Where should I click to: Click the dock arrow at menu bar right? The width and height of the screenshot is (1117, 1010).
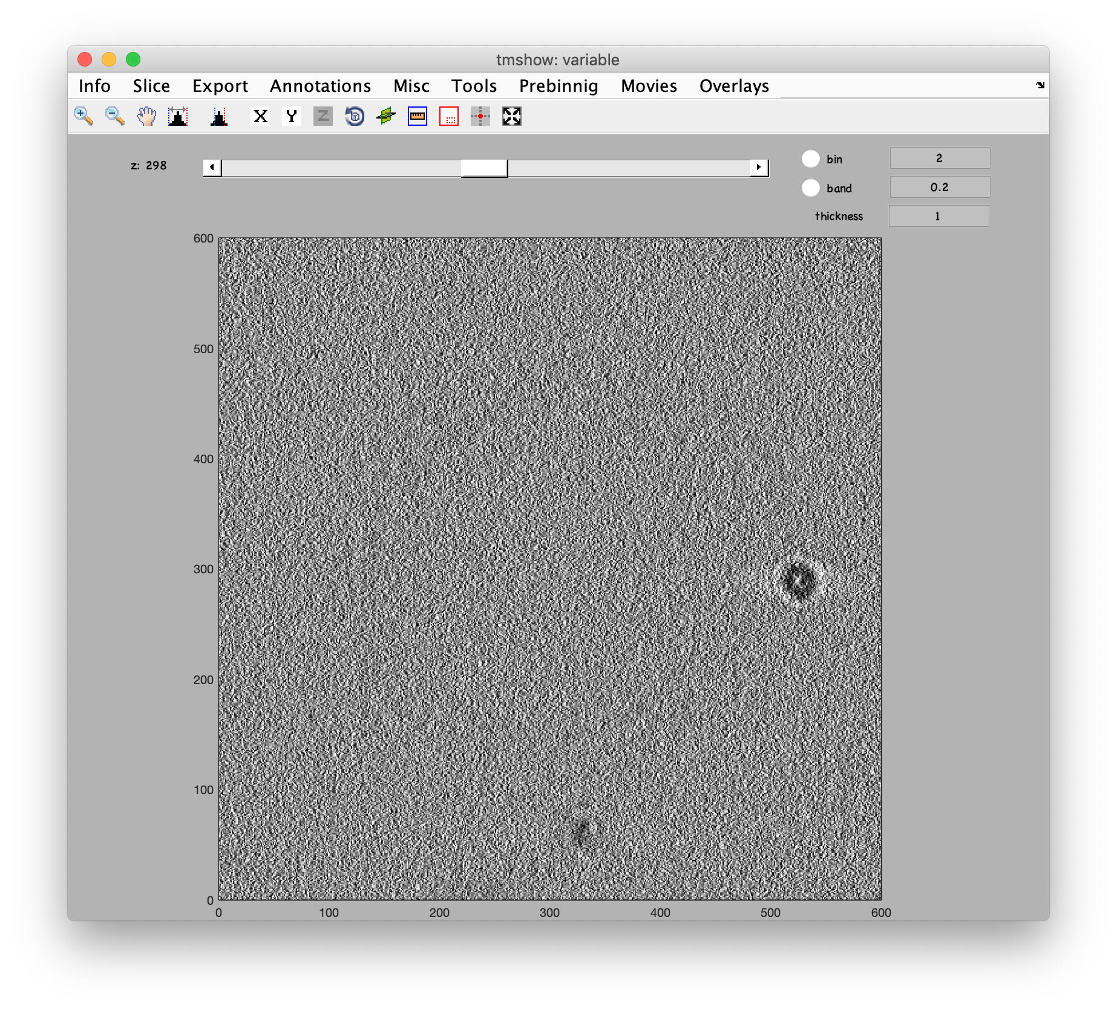pyautogui.click(x=1040, y=85)
